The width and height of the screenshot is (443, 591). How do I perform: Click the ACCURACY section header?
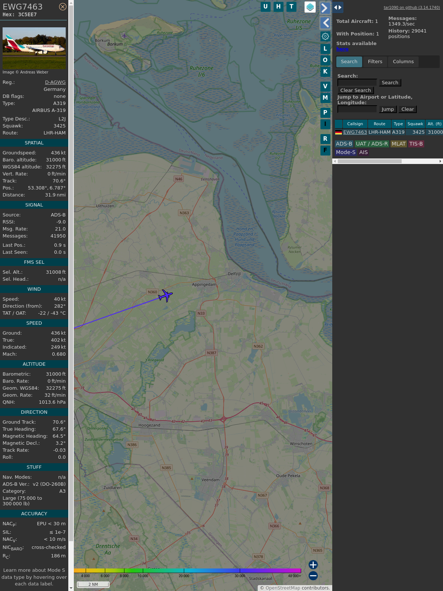[x=34, y=514]
